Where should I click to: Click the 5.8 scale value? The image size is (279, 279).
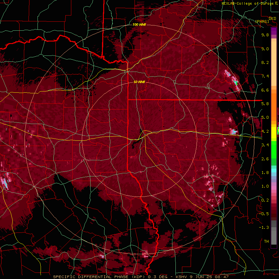click(265, 104)
